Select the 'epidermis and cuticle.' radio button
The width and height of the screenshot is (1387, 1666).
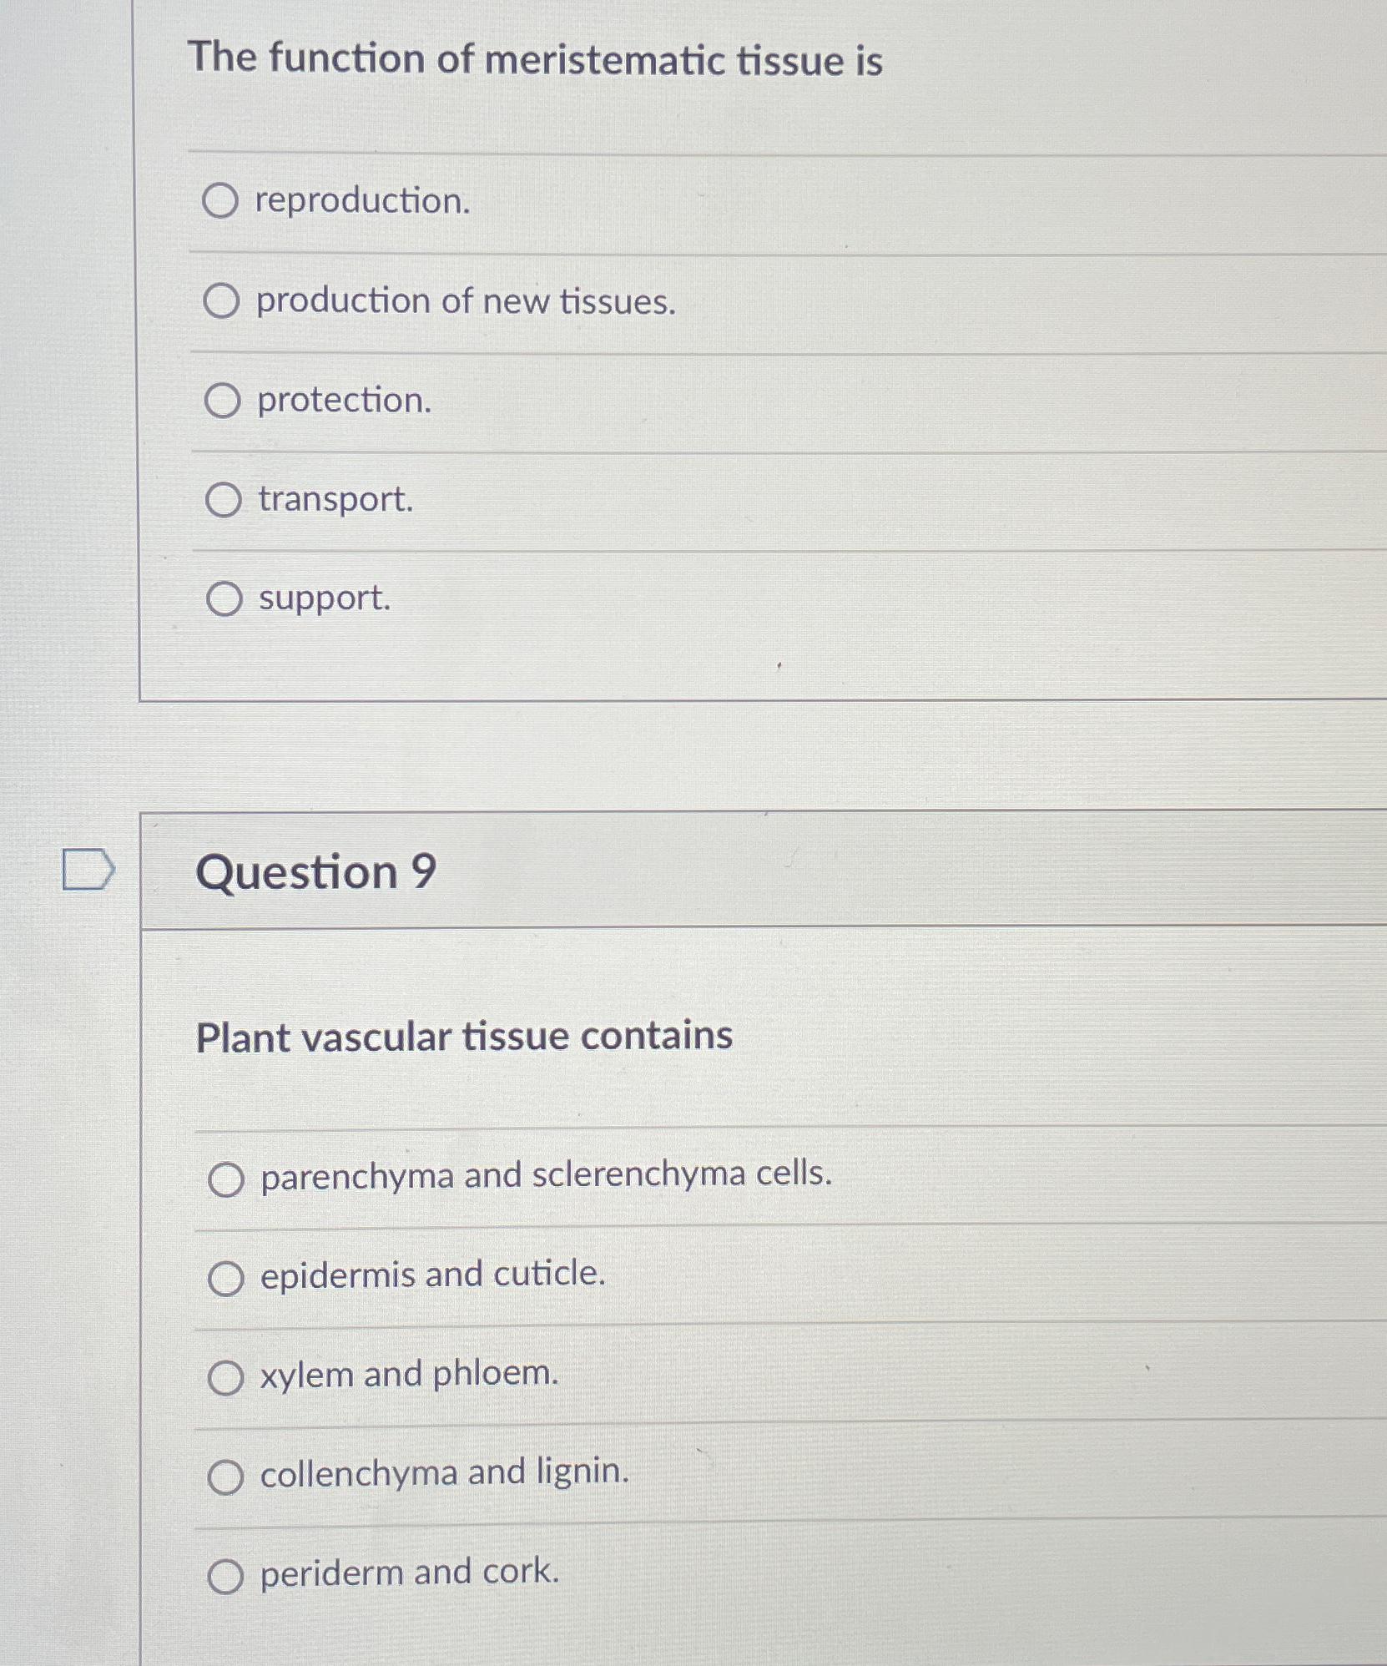[225, 1279]
